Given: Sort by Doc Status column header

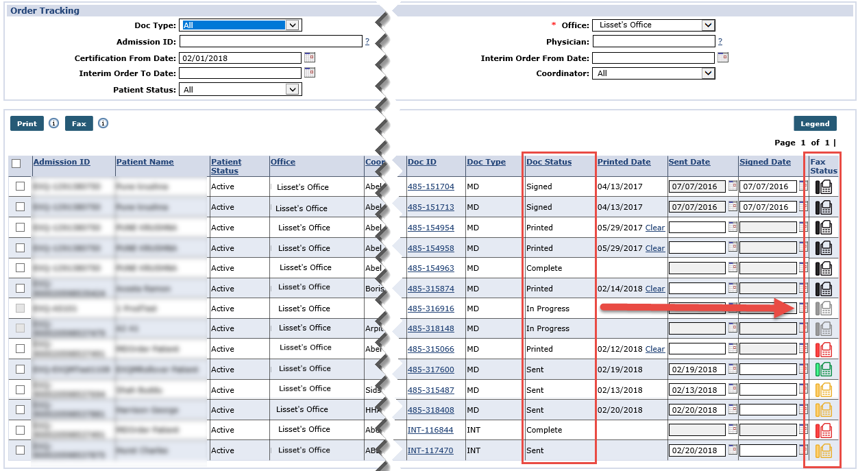Looking at the screenshot, I should (x=548, y=162).
